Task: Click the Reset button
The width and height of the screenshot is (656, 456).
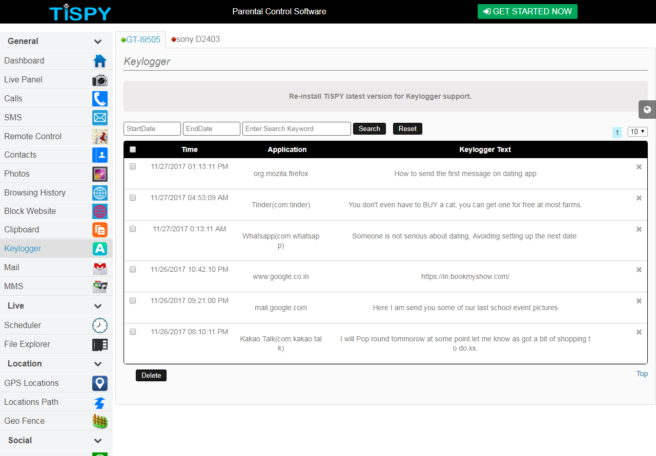Action: pos(407,128)
